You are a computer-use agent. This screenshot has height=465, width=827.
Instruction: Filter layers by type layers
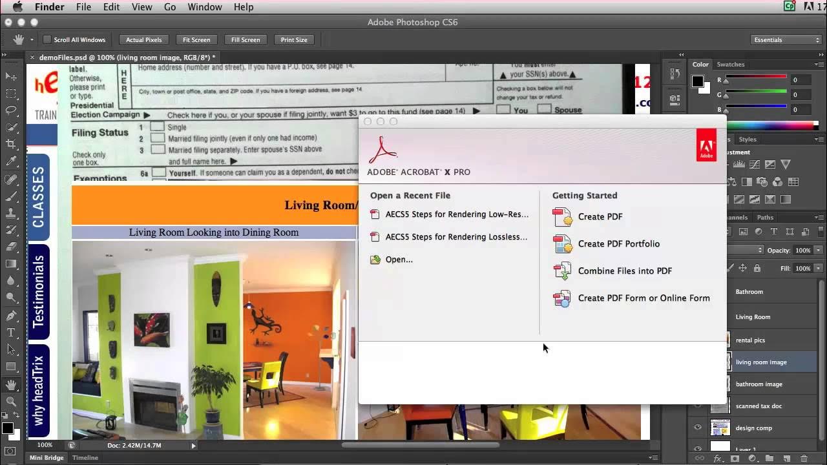[774, 231]
